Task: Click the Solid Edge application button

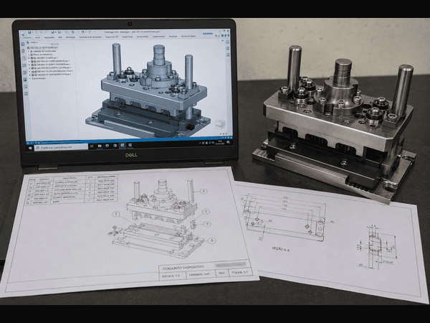Action: 23,34
